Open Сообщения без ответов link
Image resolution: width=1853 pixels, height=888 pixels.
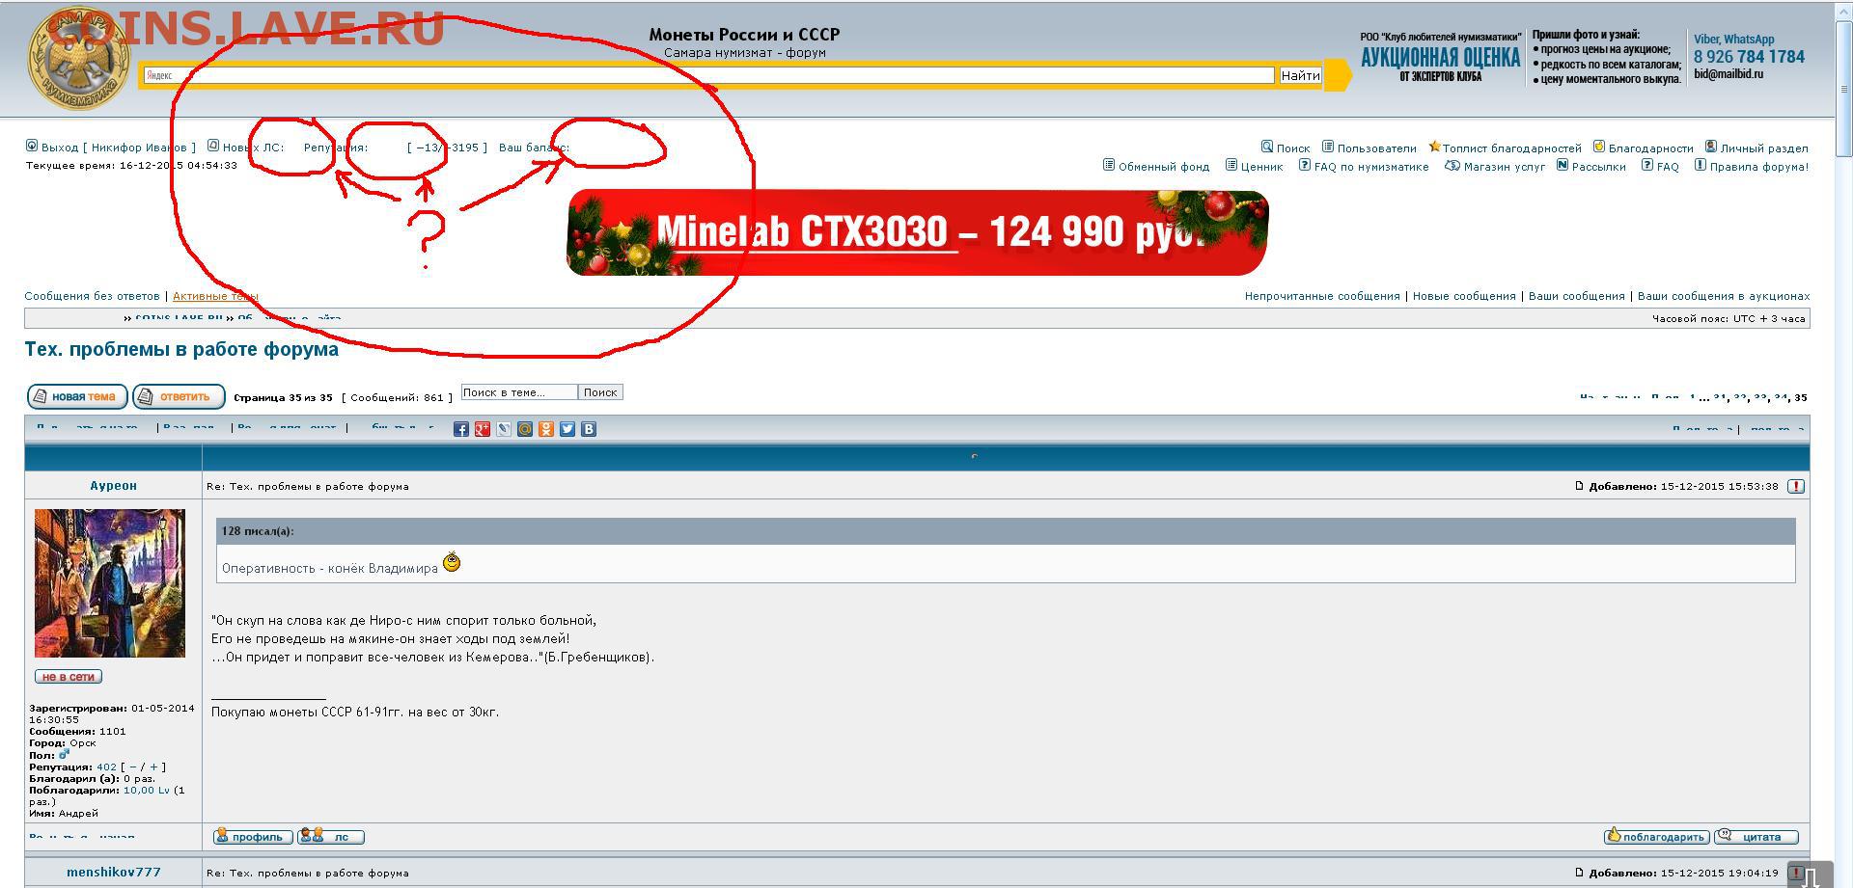(92, 296)
